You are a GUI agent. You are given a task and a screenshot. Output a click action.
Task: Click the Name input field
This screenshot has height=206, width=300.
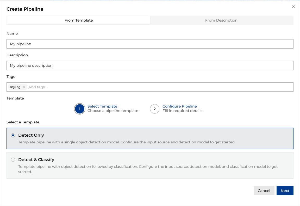[x=150, y=44]
